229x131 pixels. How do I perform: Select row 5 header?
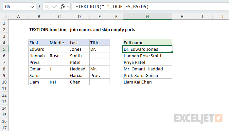pos(4,49)
